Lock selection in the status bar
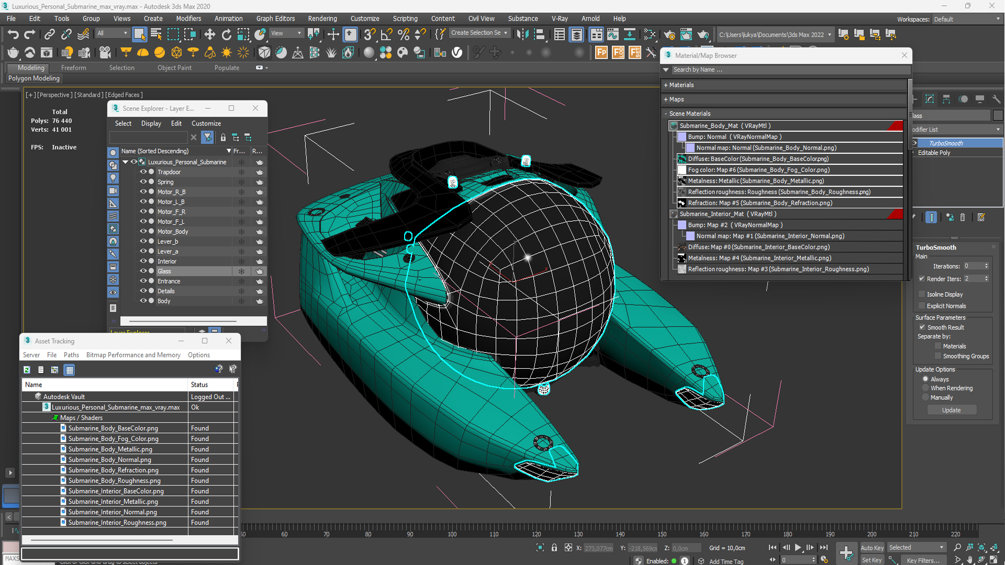The image size is (1005, 565). 554,548
